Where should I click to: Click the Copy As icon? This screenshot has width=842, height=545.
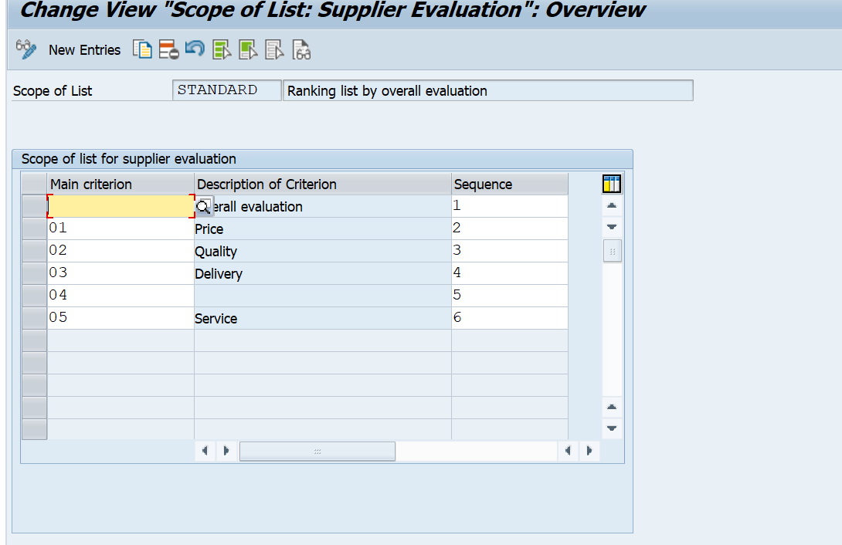[142, 50]
